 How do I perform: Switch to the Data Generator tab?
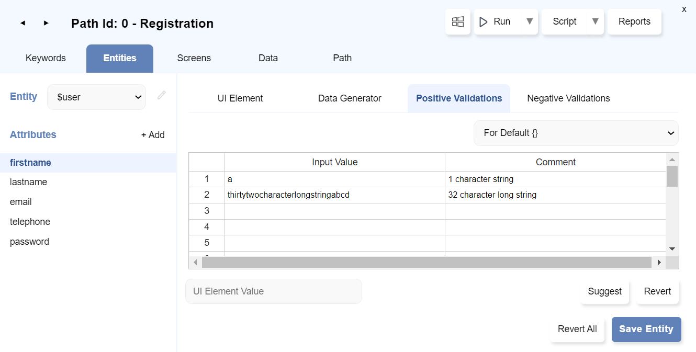coord(350,98)
